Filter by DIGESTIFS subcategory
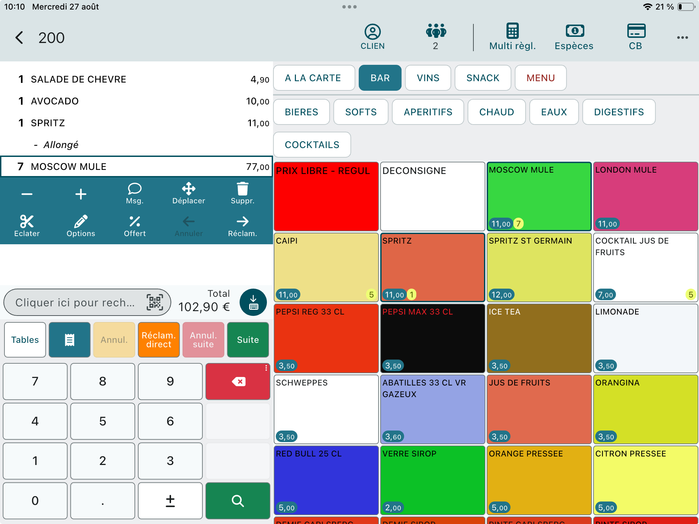This screenshot has width=699, height=524. pyautogui.click(x=619, y=112)
